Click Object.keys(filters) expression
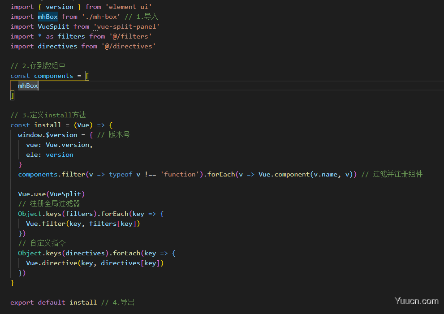The height and width of the screenshot is (314, 444). 57,214
